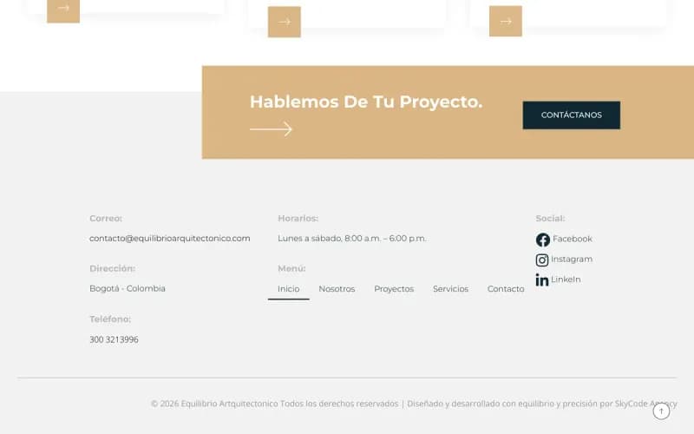This screenshot has width=694, height=434.
Task: Open the Instagram text link
Action: pos(572,259)
